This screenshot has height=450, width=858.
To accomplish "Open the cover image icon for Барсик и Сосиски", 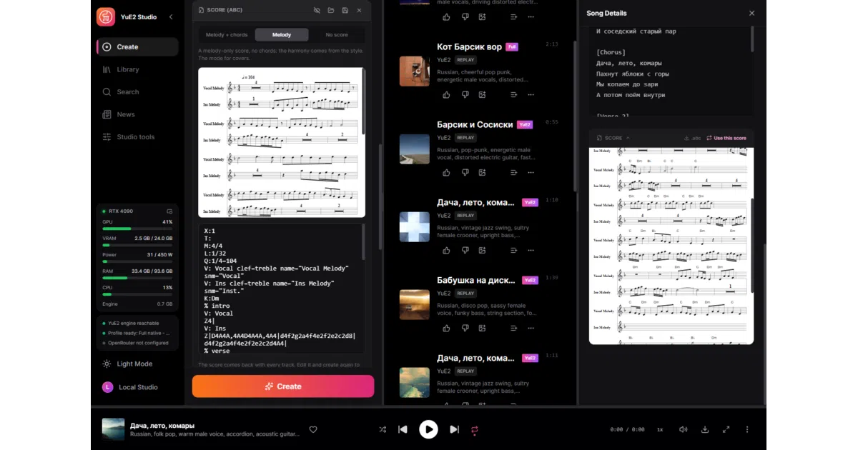I will pyautogui.click(x=483, y=172).
